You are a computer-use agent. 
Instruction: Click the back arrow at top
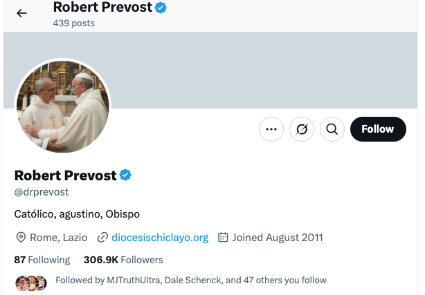point(21,13)
